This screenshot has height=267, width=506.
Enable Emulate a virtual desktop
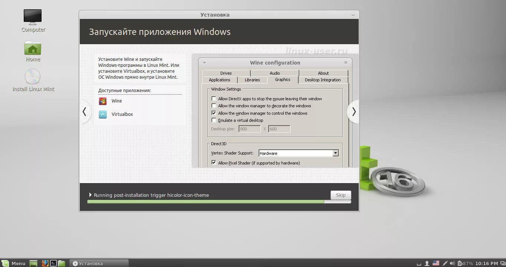(214, 120)
